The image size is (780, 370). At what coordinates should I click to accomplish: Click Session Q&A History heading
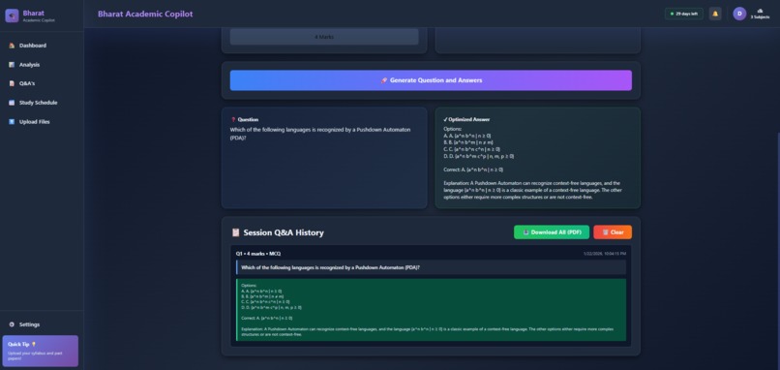[x=284, y=232]
